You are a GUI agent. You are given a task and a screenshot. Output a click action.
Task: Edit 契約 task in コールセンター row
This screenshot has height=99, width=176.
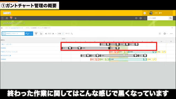point(108,44)
